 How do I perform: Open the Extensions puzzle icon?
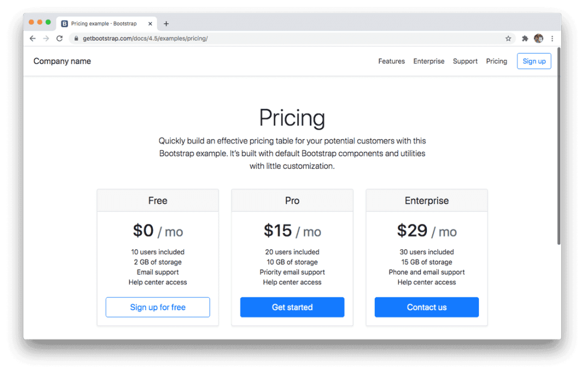(525, 38)
